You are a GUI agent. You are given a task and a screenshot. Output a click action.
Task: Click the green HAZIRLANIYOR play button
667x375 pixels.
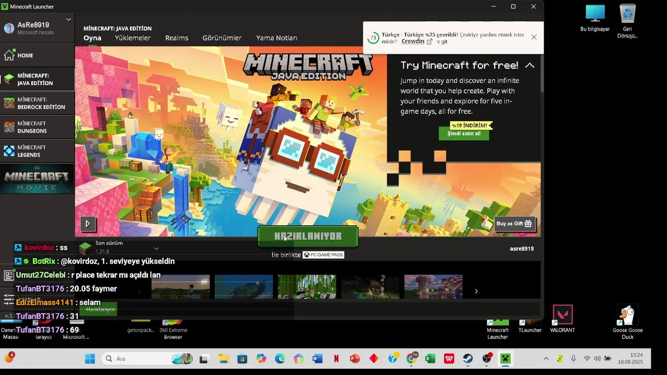click(x=307, y=236)
